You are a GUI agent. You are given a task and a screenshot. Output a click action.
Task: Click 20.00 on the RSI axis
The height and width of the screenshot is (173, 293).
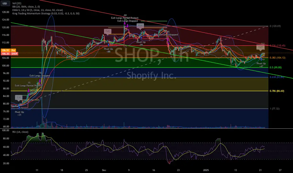click(x=5, y=163)
